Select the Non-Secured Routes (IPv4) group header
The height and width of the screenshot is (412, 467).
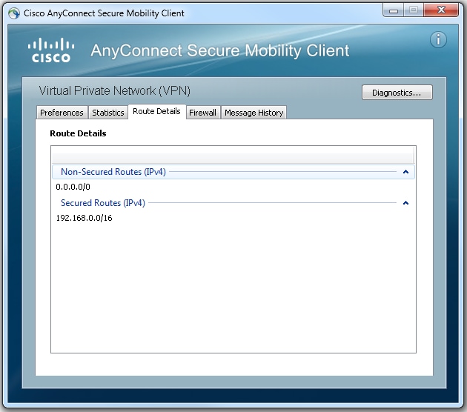233,172
